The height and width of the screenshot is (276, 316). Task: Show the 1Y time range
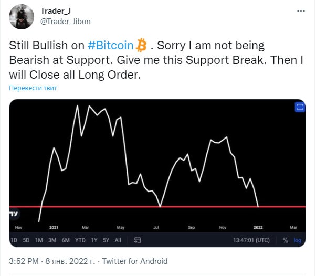[x=94, y=240]
